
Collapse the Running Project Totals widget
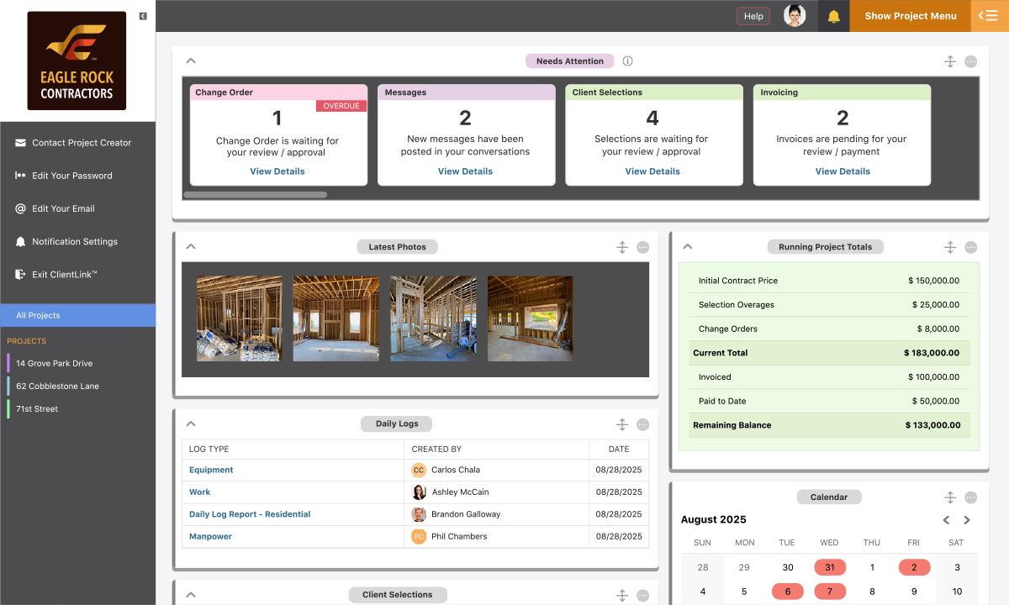point(687,247)
